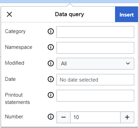
Task: Open the info tooltip beside Modified
Action: pyautogui.click(x=51, y=63)
